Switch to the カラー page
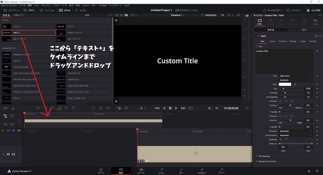The width and height of the screenshot is (323, 175). point(181,171)
